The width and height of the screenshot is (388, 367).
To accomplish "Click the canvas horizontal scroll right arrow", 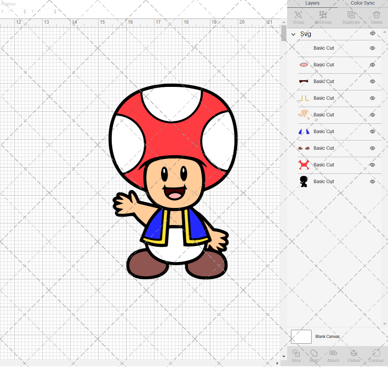I will (x=277, y=363).
